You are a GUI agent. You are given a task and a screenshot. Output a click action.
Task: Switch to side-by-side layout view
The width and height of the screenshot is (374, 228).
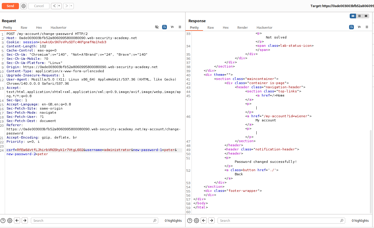tap(353, 16)
